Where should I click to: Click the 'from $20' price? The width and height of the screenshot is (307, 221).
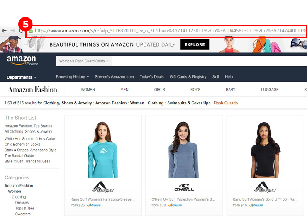(158, 205)
